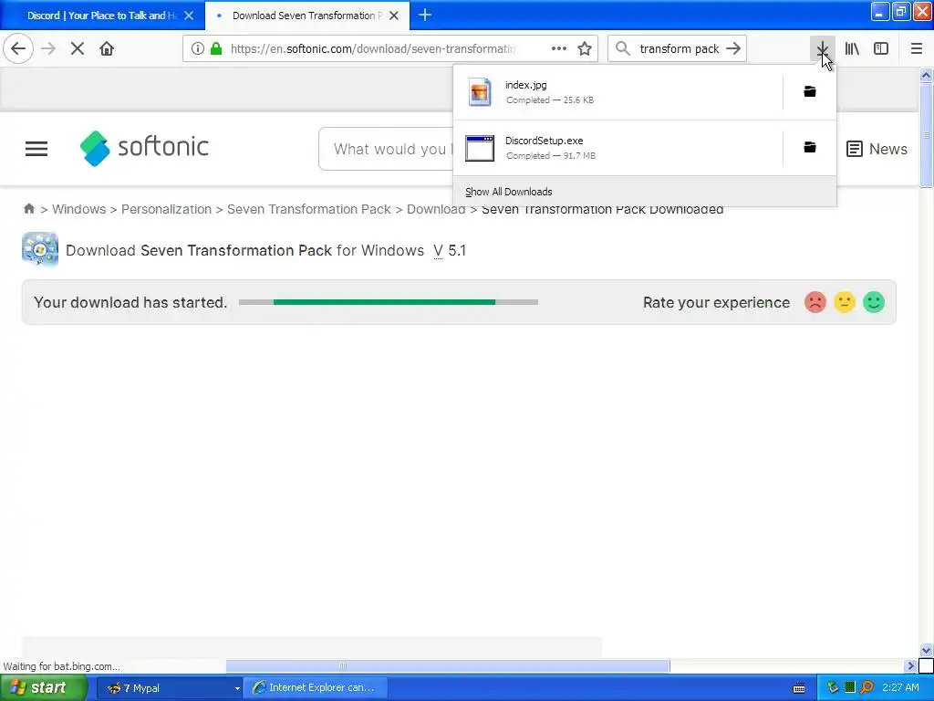Rate experience with yellow neutral face
This screenshot has width=934, height=701.
click(844, 302)
